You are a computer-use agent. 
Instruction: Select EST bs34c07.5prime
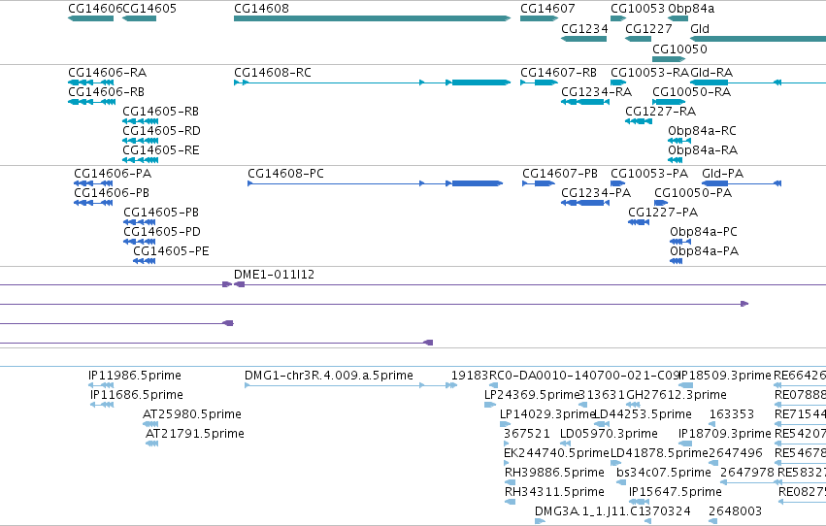pos(621,483)
